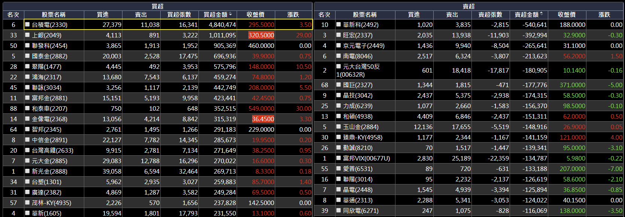Select the 買超 panel title
625x217 pixels.
click(158, 6)
